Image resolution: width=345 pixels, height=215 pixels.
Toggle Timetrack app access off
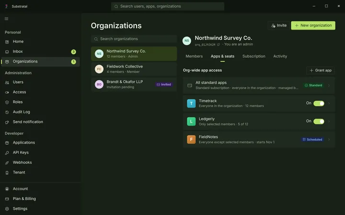pyautogui.click(x=319, y=103)
